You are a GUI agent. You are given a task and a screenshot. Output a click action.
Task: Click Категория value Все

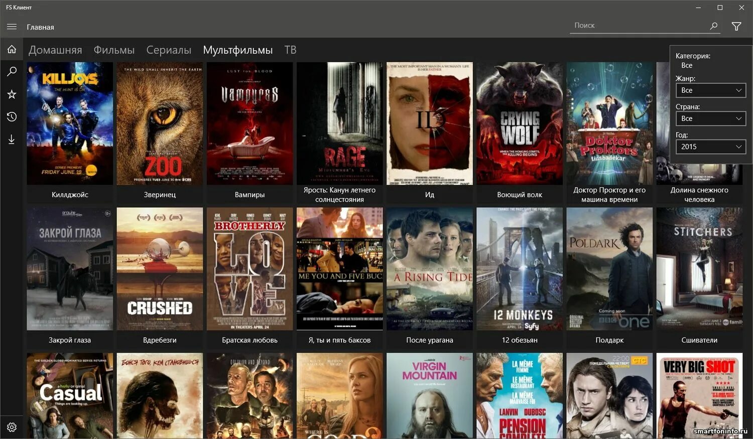[687, 65]
